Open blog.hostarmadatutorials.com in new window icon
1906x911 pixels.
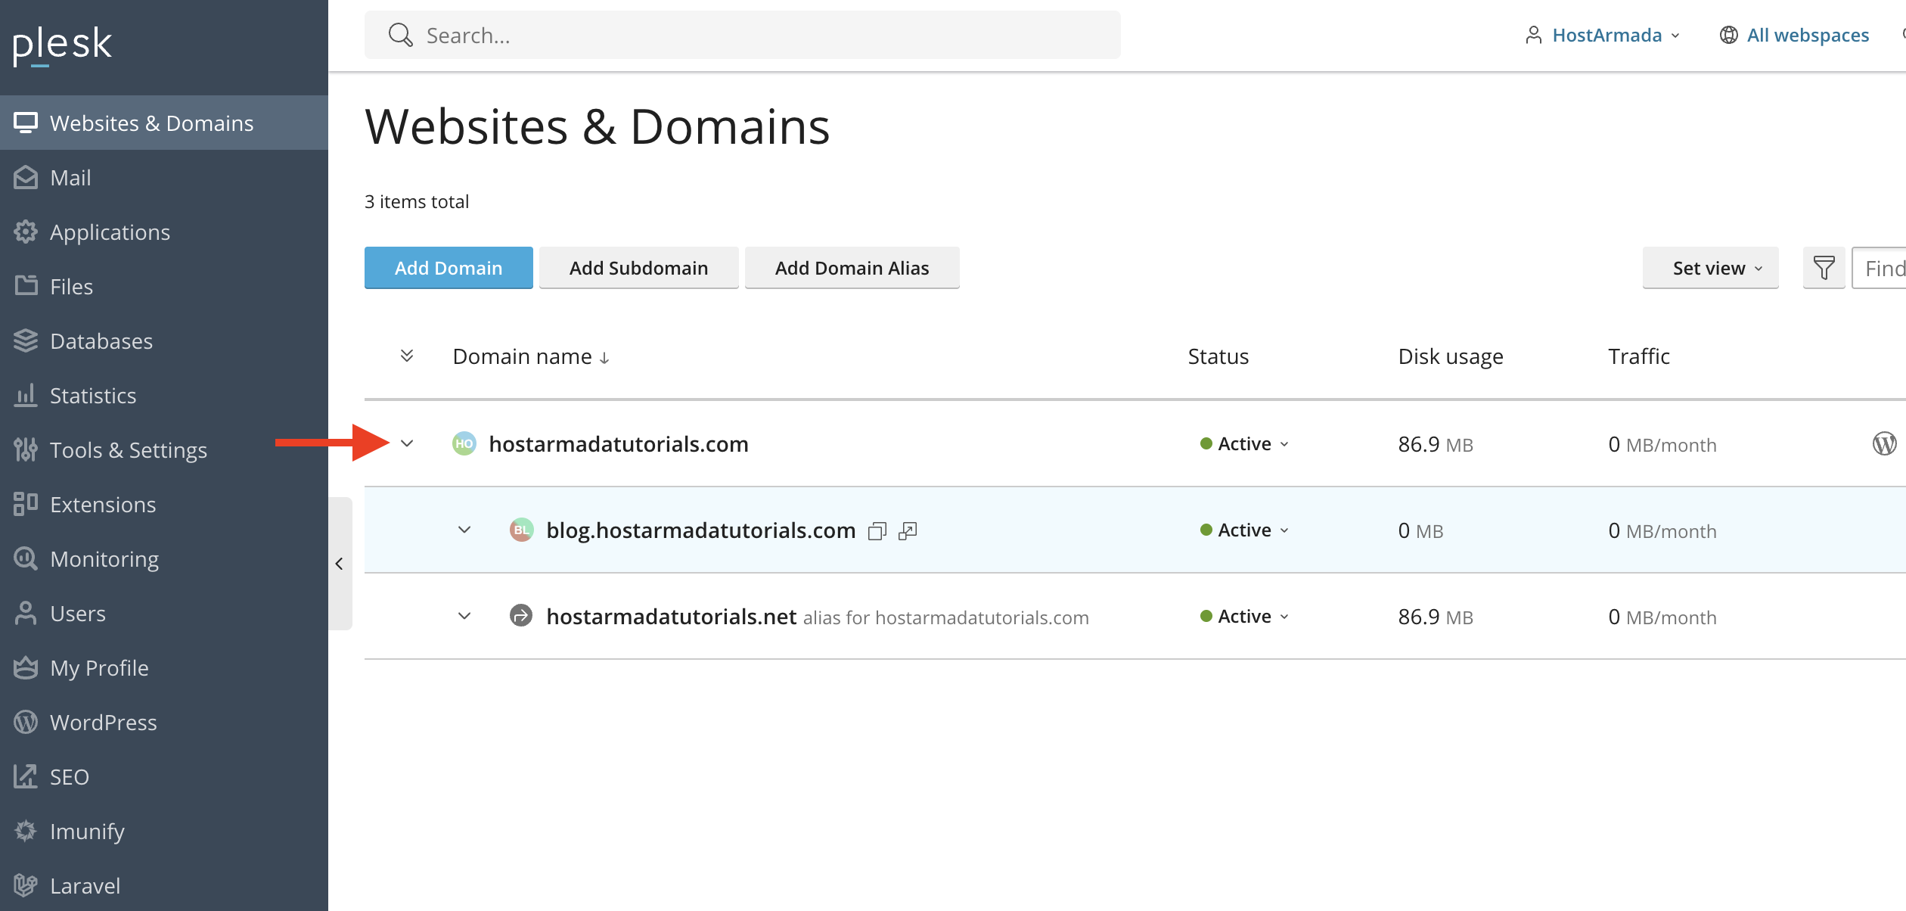tap(908, 531)
